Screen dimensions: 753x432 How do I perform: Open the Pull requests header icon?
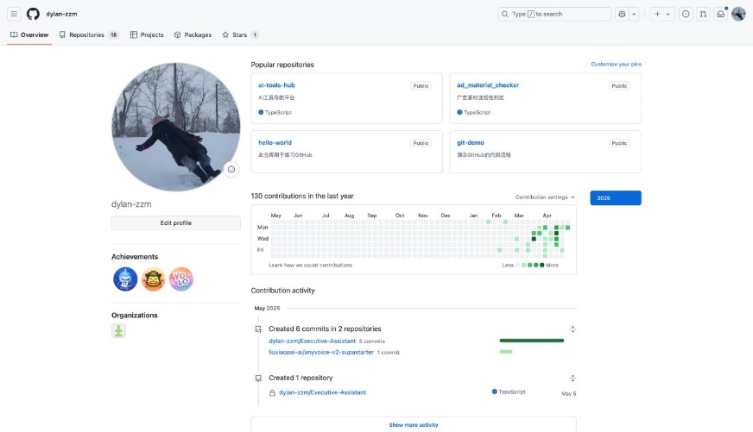[x=703, y=14]
